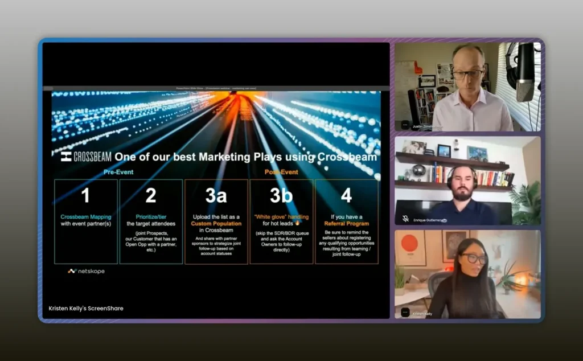Click the badge icon beside Enrique Gutierrez's name
The image size is (583, 361).
[x=444, y=220]
